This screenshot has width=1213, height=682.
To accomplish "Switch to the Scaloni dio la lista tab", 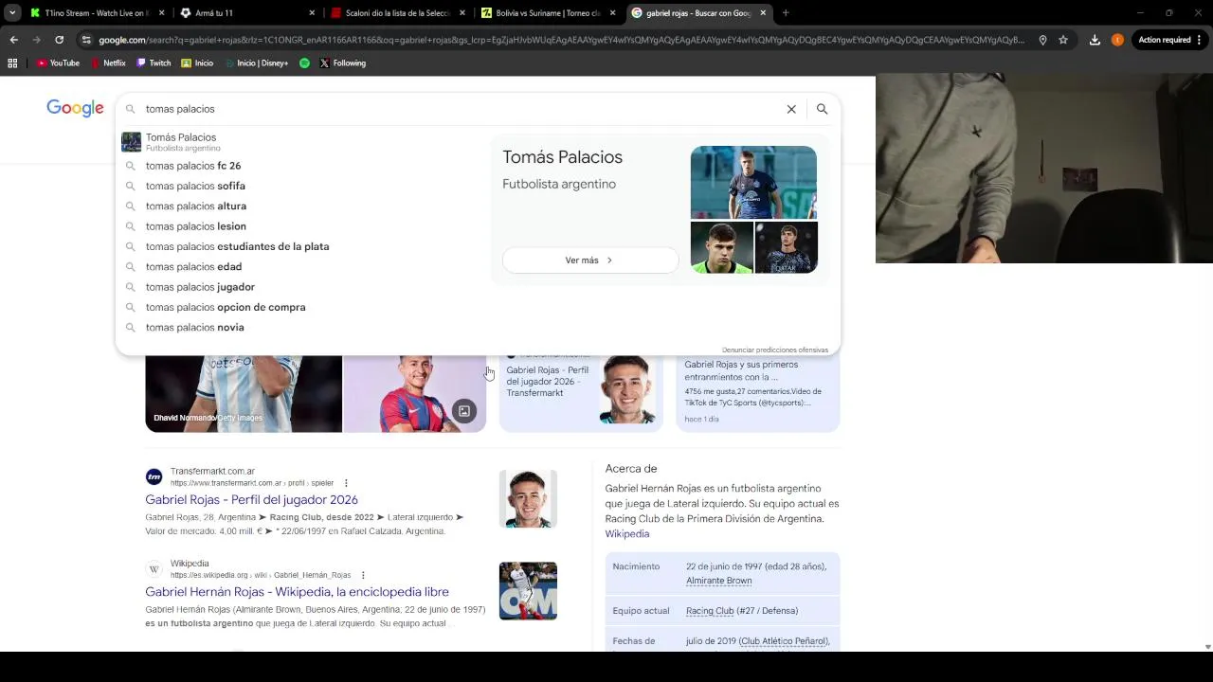I will tap(396, 13).
